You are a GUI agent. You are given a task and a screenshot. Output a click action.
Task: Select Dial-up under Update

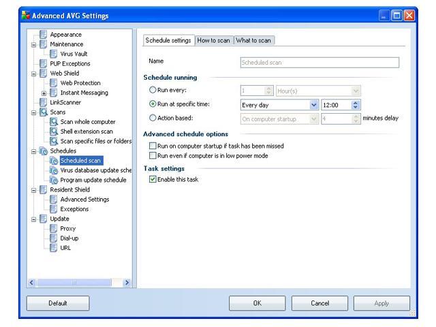69,238
